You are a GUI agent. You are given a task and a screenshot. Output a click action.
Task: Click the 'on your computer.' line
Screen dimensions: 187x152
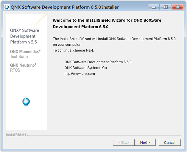click(x=67, y=45)
